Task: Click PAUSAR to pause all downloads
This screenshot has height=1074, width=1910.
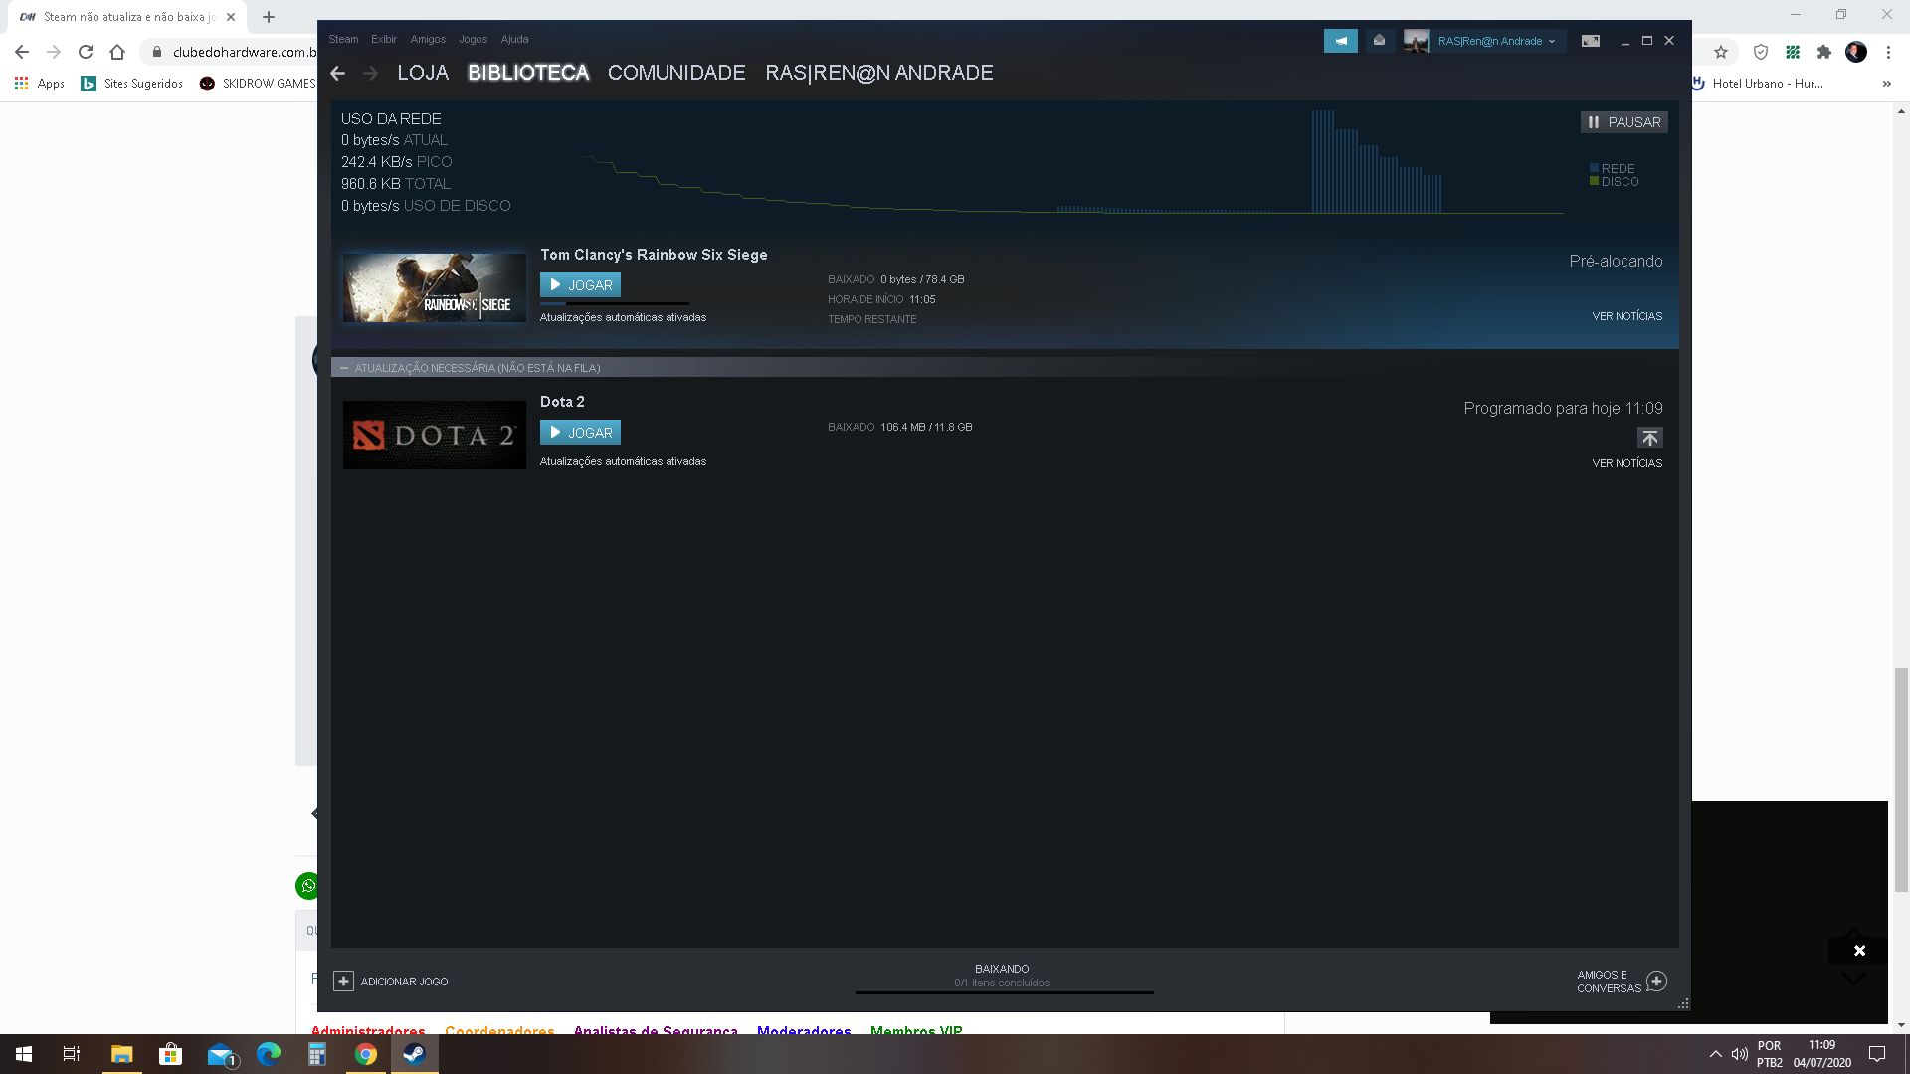Action: [x=1624, y=122]
